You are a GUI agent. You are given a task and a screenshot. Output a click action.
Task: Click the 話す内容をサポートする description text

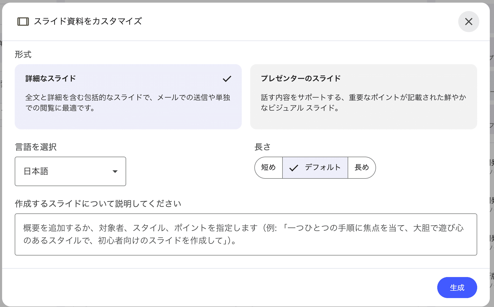pyautogui.click(x=363, y=103)
